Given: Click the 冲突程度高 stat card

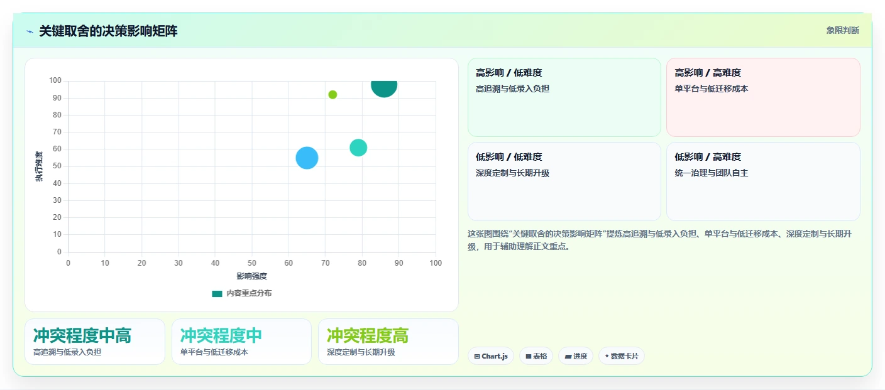Looking at the screenshot, I should (388, 342).
